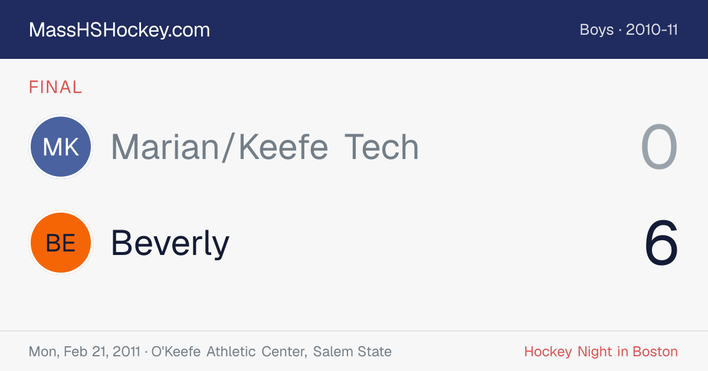Click the BE initials inside orange circle

tap(61, 243)
